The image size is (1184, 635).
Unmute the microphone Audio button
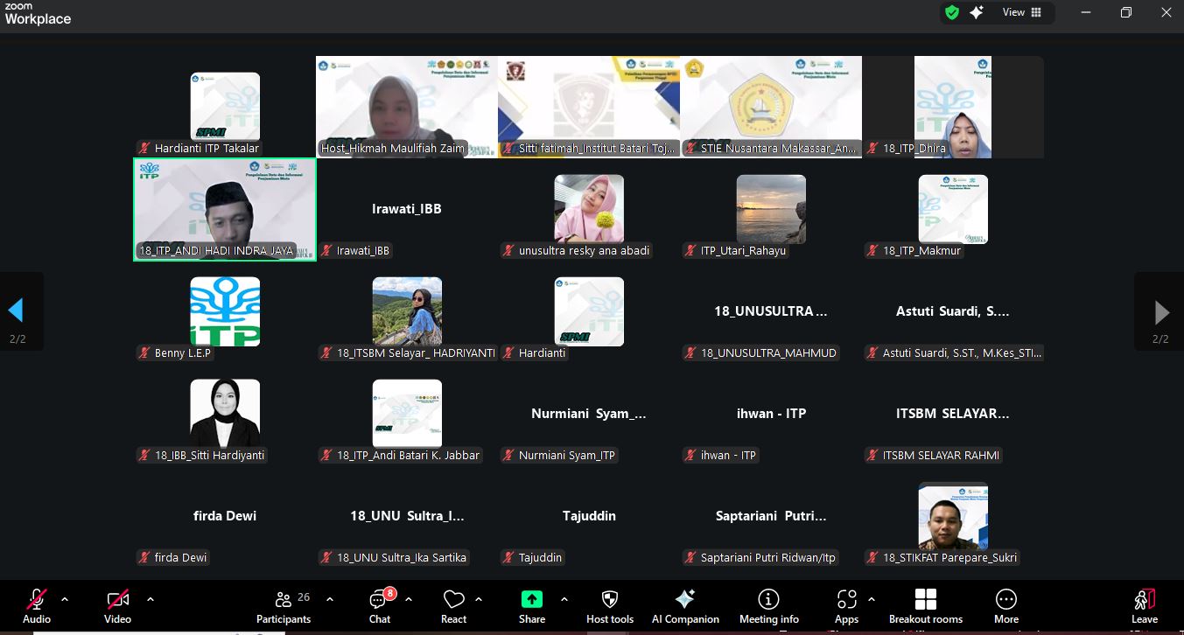(37, 606)
